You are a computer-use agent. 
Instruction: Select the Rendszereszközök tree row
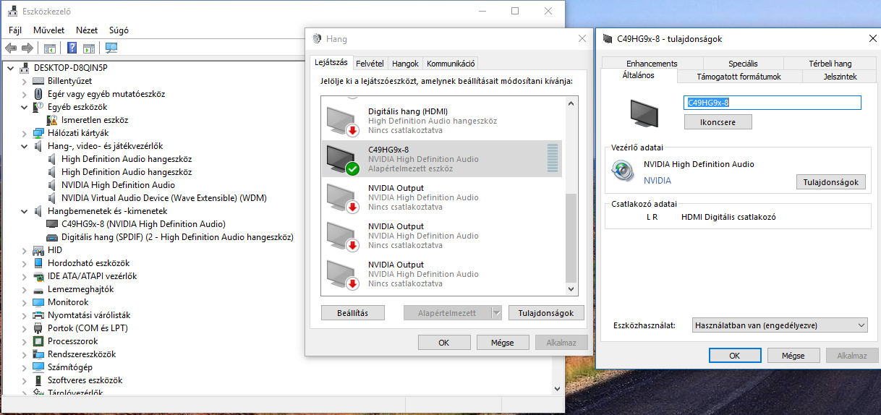82,354
